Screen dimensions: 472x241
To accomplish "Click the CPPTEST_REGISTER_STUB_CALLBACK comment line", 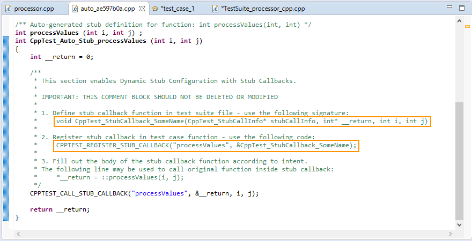I will coord(206,146).
